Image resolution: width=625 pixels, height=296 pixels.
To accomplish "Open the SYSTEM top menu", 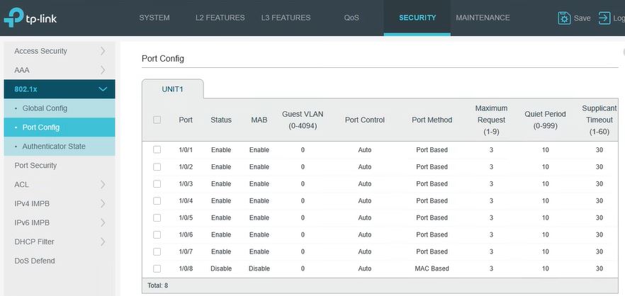I will coord(154,18).
